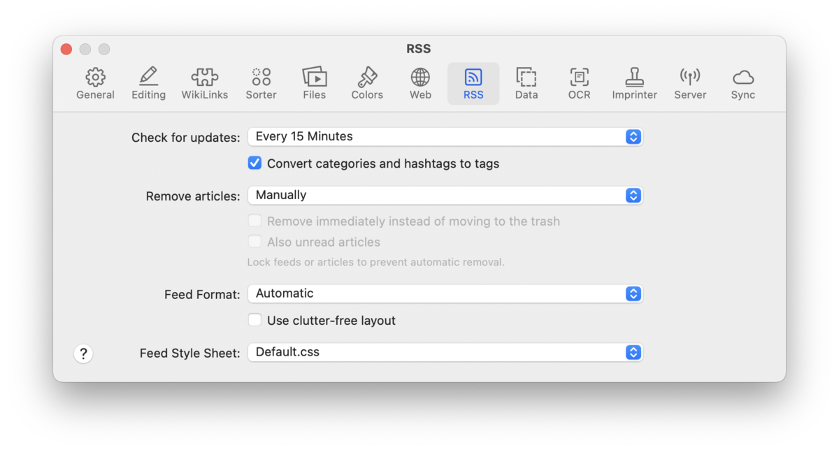Select the RSS toolbar icon
This screenshot has width=839, height=452.
pyautogui.click(x=473, y=84)
